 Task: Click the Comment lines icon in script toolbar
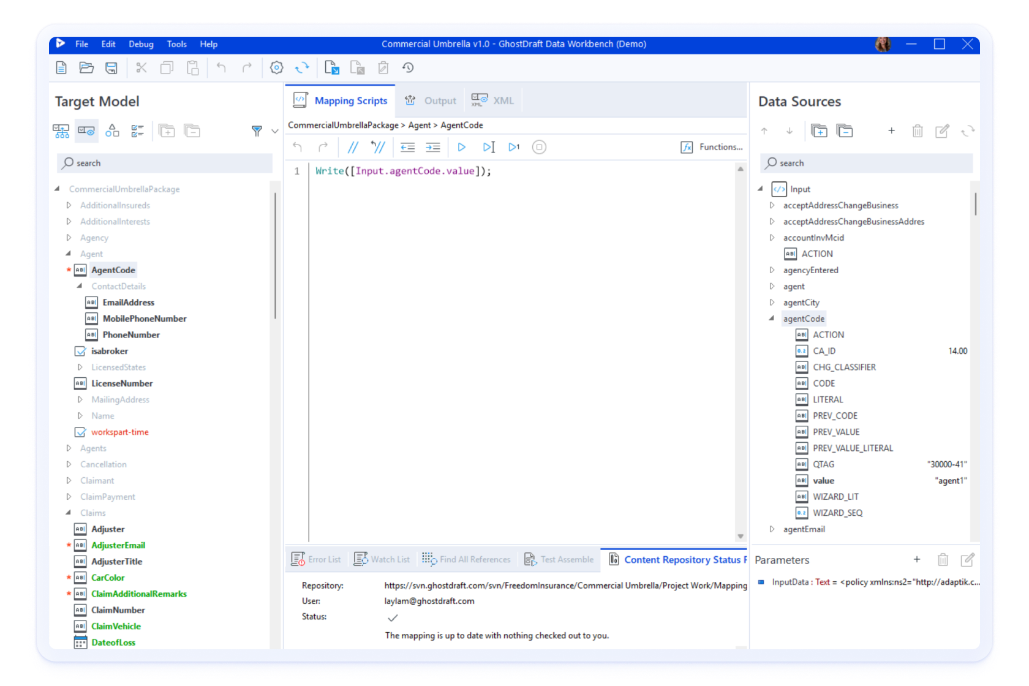[x=353, y=147]
